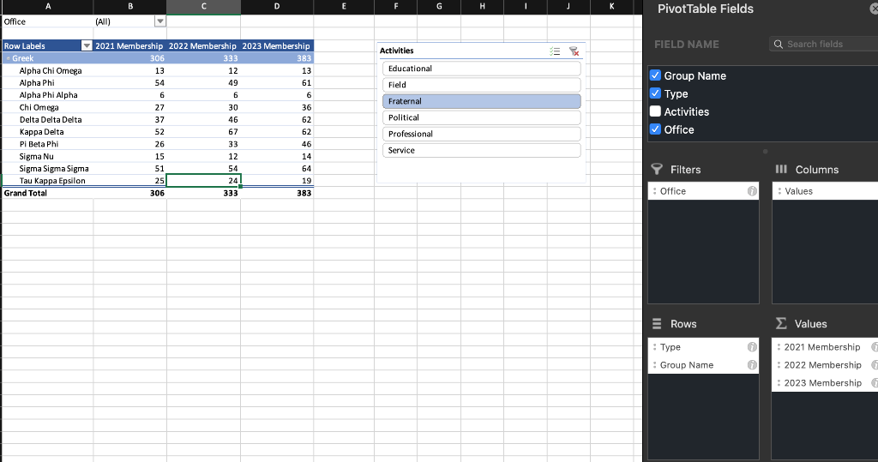Select the Educational slicer item
Image resolution: width=878 pixels, height=462 pixels.
pyautogui.click(x=482, y=69)
